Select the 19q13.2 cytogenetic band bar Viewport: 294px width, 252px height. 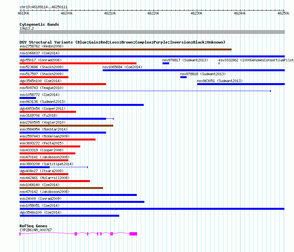click(x=152, y=32)
